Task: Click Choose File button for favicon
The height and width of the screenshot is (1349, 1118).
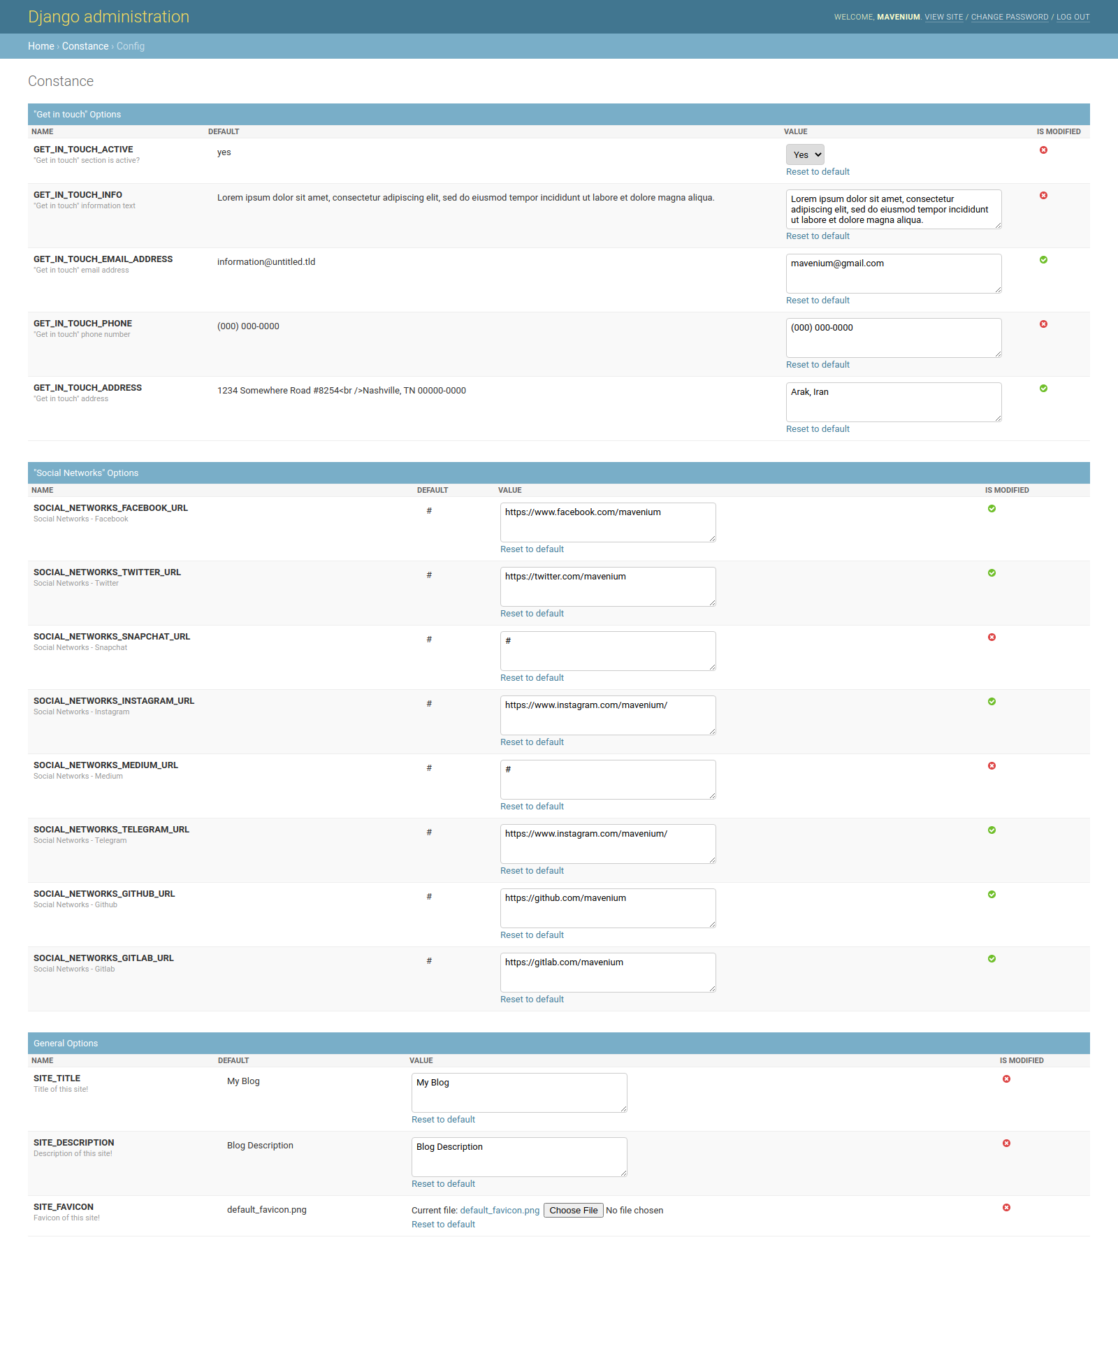Action: (573, 1211)
